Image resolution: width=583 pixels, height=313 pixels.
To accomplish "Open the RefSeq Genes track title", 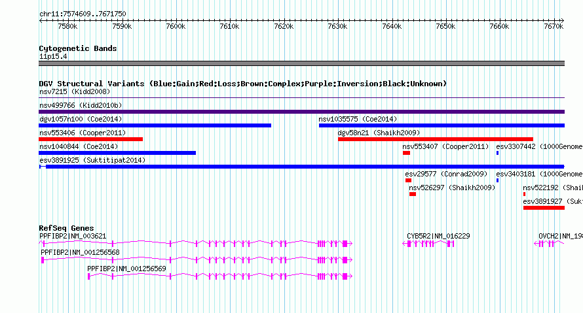I will tap(67, 228).
